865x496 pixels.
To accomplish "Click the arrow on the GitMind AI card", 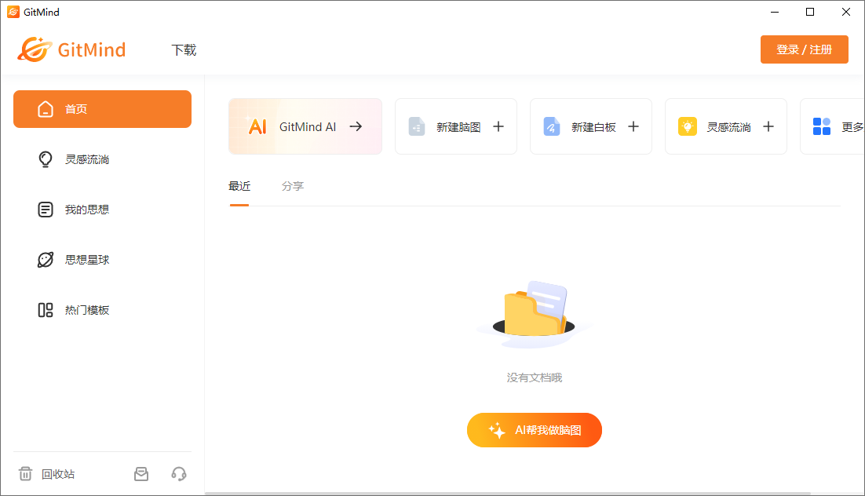I will [356, 126].
